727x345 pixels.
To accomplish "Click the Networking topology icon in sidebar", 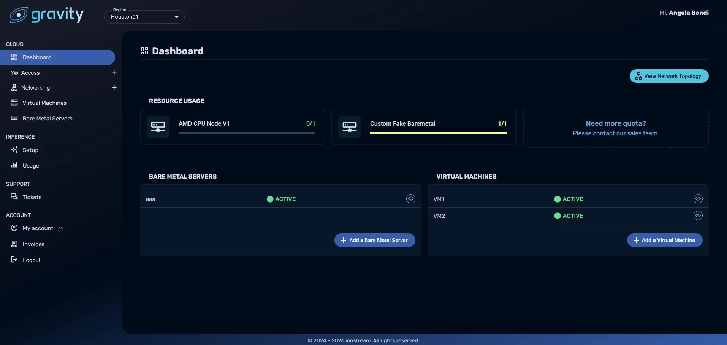I will pos(14,88).
